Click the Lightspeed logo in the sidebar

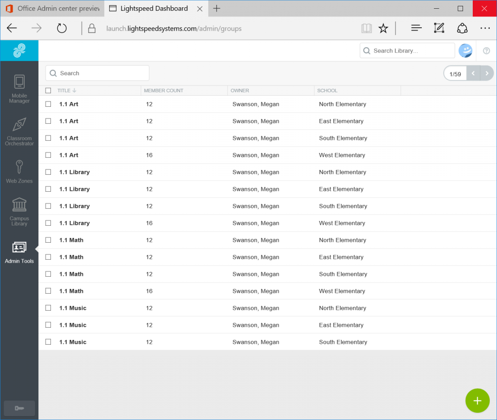pyautogui.click(x=19, y=50)
